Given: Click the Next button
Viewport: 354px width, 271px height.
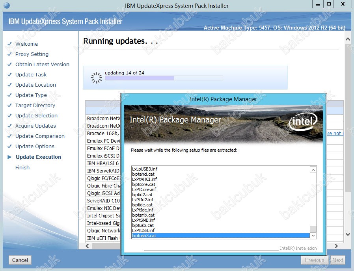Looking at the screenshot, I should 338,260.
